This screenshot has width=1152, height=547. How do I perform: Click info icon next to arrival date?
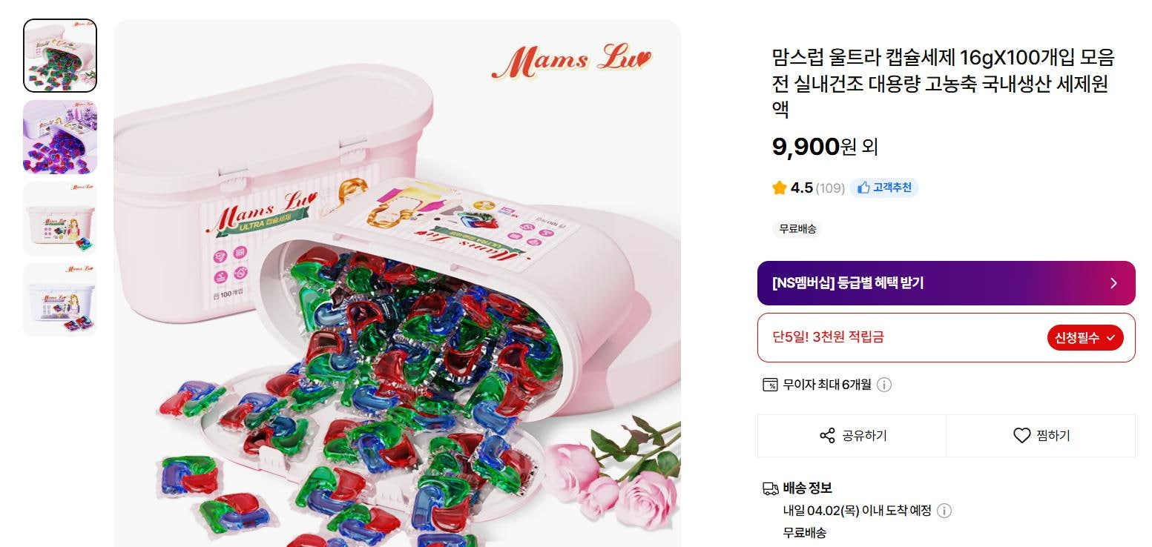click(x=944, y=511)
